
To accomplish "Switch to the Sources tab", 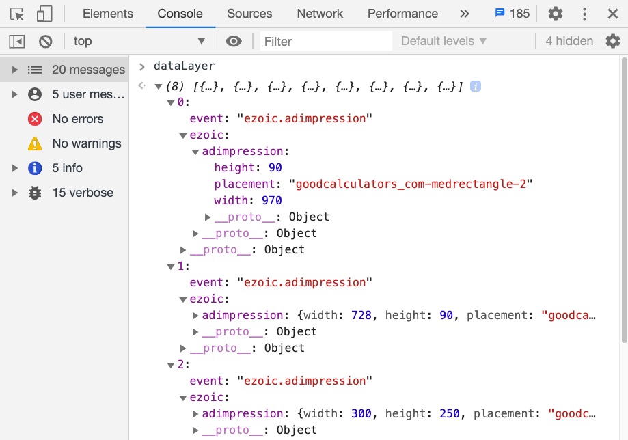I will 250,14.
